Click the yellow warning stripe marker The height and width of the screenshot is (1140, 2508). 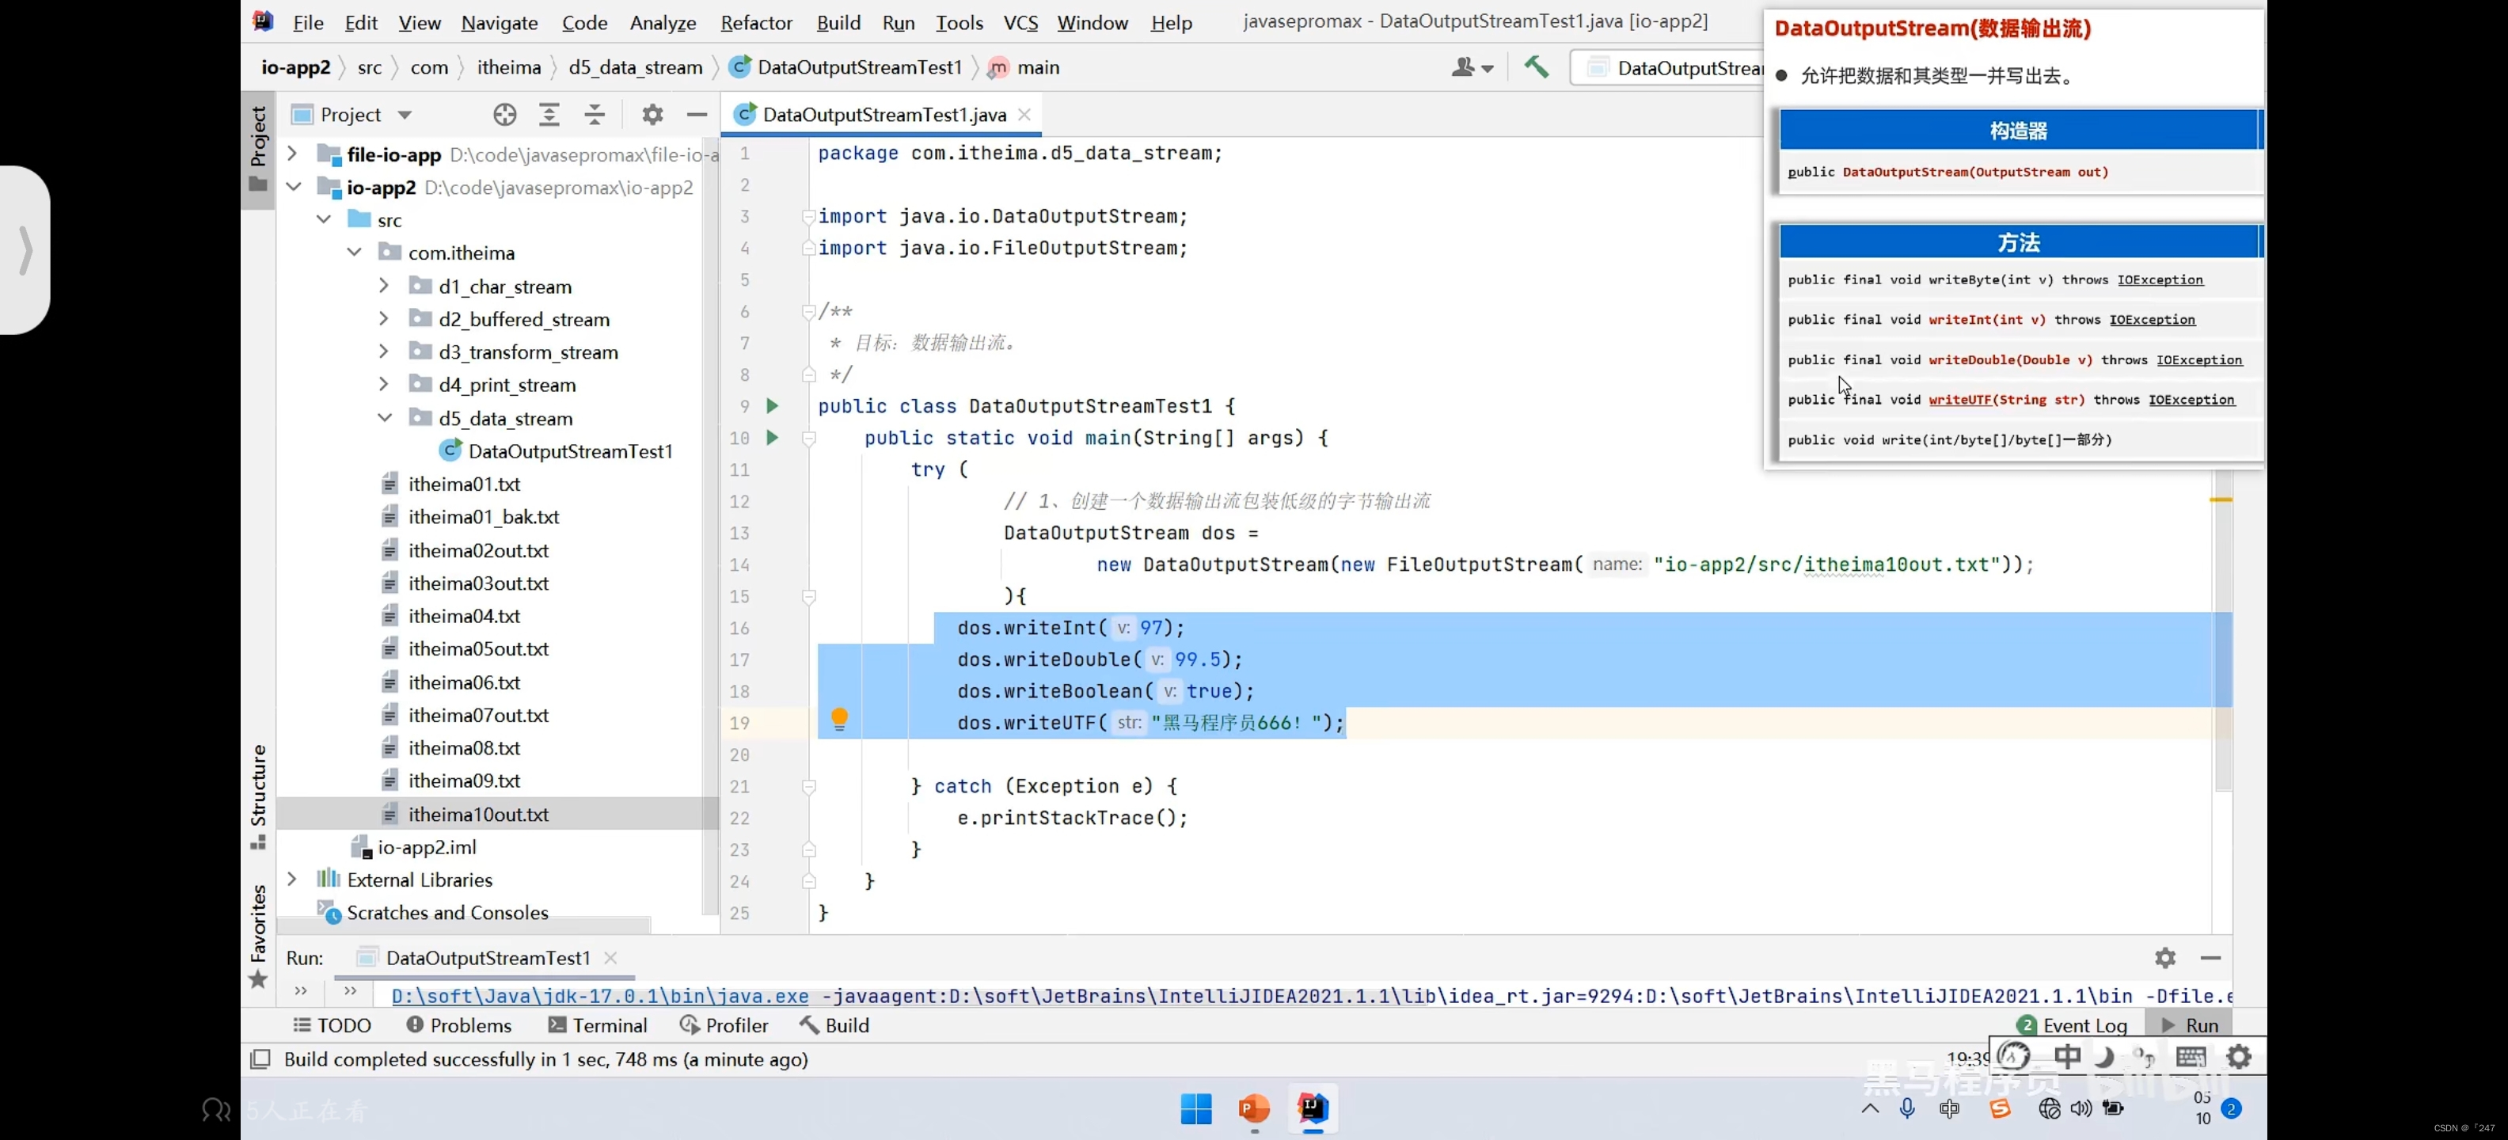pos(2221,500)
